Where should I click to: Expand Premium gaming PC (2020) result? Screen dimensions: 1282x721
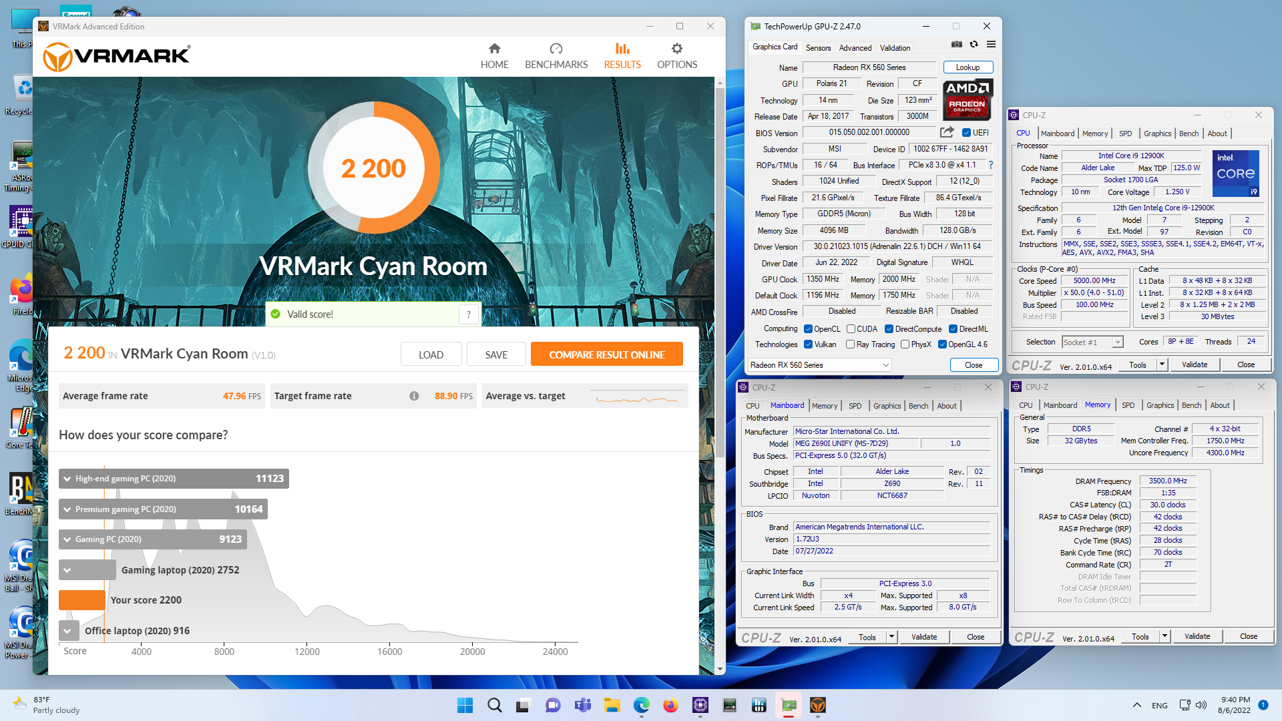163,509
